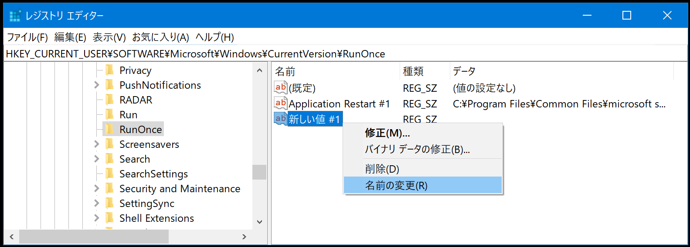Open the 編集(E) menu
The height and width of the screenshot is (247, 690).
pos(70,37)
